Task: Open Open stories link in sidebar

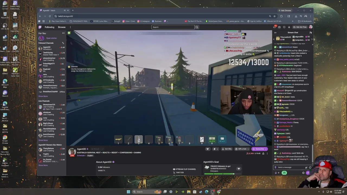Action: click(x=51, y=38)
